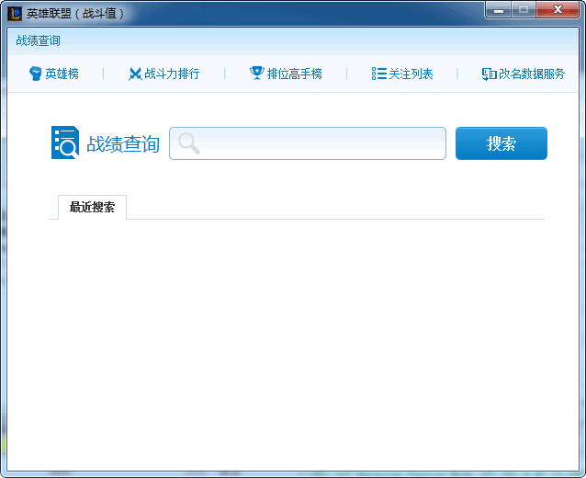Viewport: 586px width, 478px height.
Task: Open the 战斗力排行 ranking page
Action: [x=172, y=74]
